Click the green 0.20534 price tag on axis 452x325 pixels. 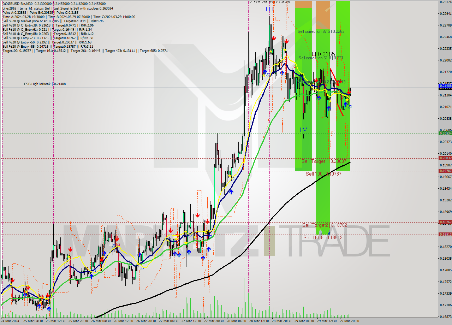(445, 133)
